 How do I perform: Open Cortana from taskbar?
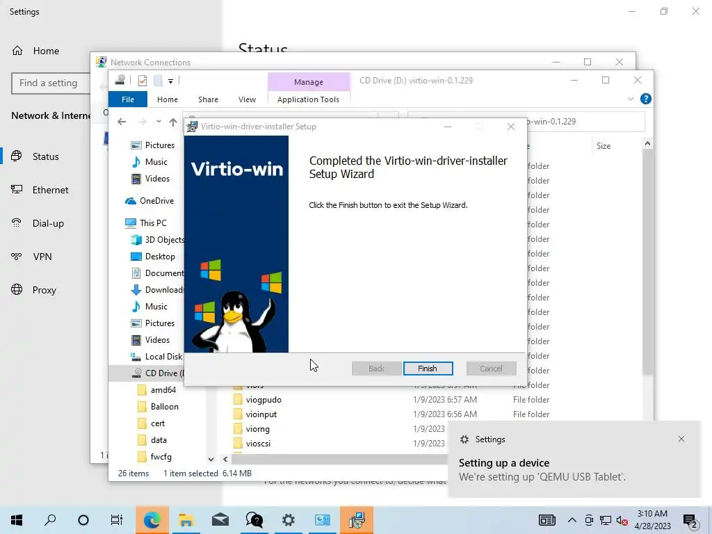click(x=83, y=520)
